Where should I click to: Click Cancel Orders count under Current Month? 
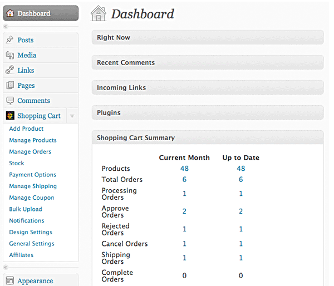click(x=184, y=244)
